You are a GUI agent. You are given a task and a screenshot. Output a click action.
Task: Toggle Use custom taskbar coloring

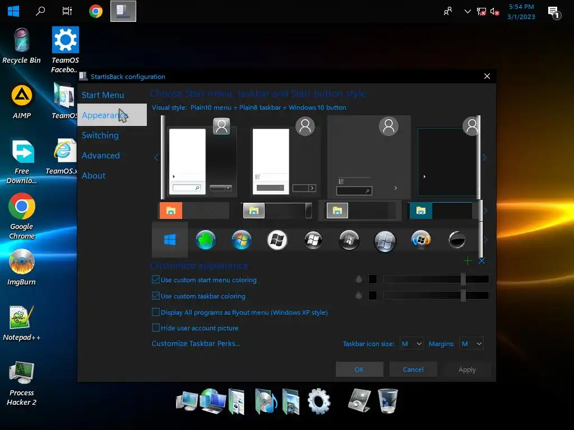[199, 296]
